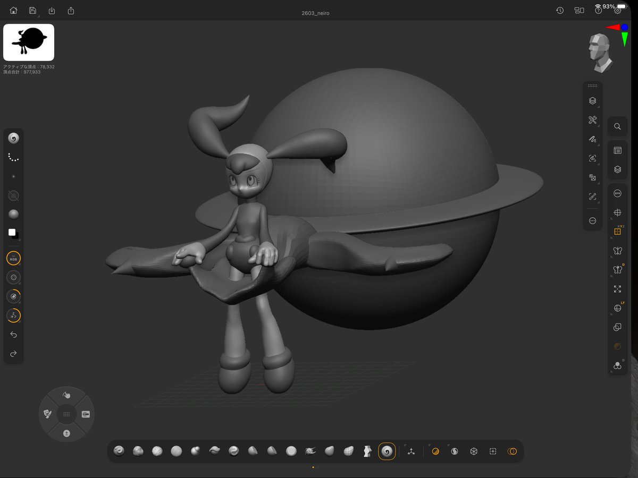Screen dimensions: 638x478
Task: Select the wave-shaped brush in bottom bar
Action: pos(214,451)
